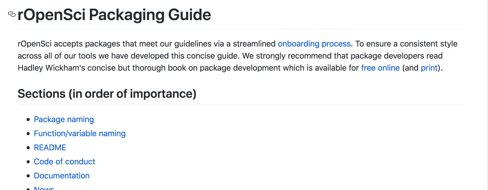Click the words rOpenSci accepts packages in intro
This screenshot has height=190, width=488.
point(69,44)
